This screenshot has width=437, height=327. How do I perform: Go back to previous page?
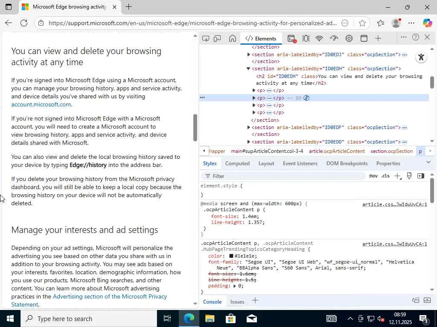point(9,23)
